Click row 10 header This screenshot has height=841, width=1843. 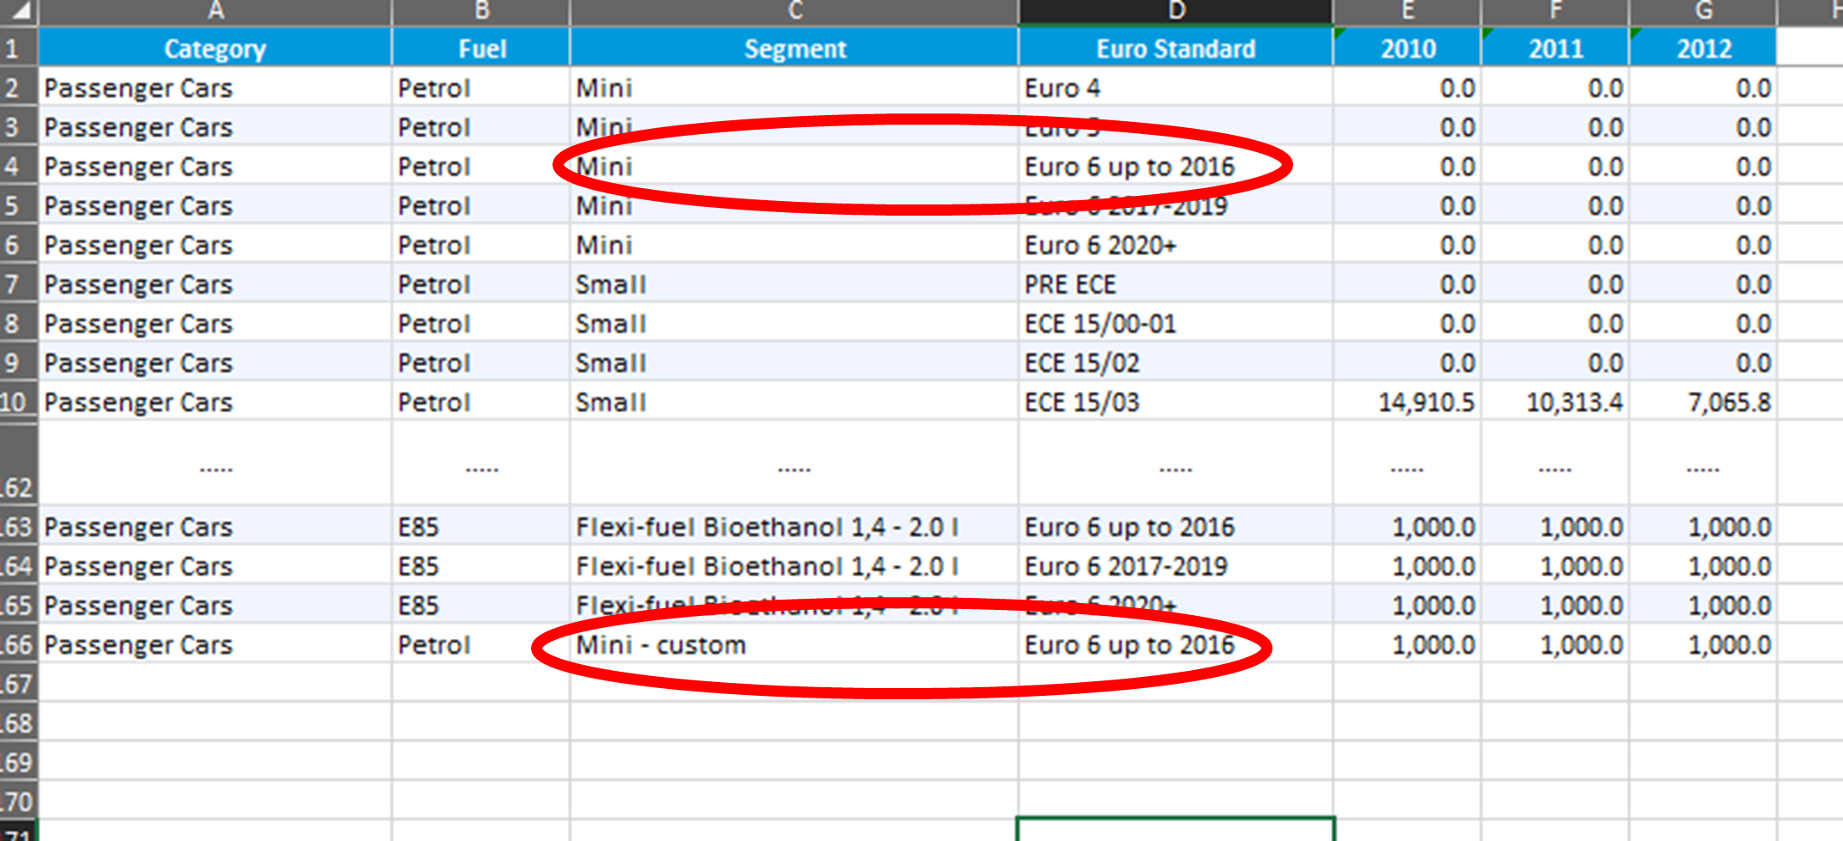[x=17, y=402]
